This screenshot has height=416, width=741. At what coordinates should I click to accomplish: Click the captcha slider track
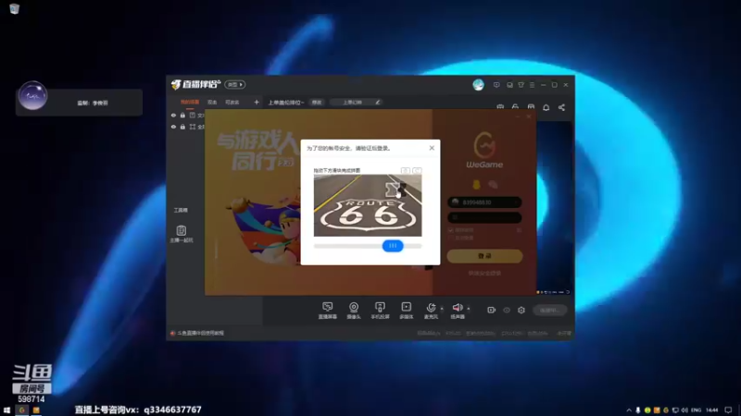coord(368,246)
